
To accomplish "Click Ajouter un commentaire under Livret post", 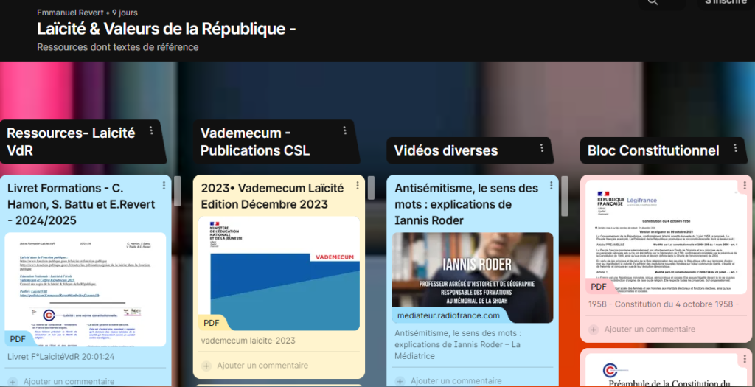I will click(x=69, y=382).
